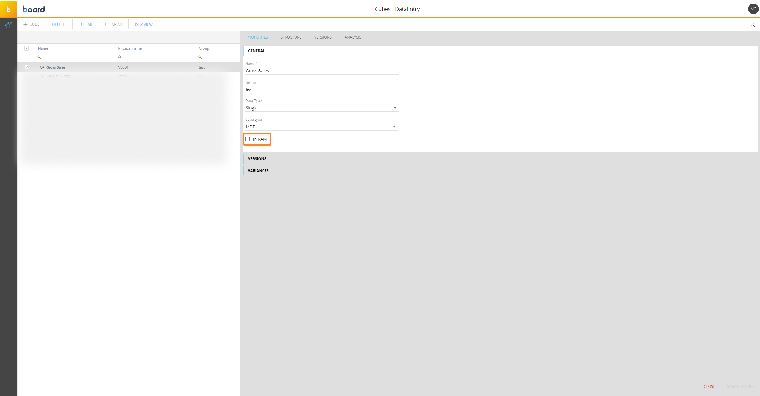Click the Name column filter magnifier
Image resolution: width=760 pixels, height=396 pixels.
tap(39, 57)
